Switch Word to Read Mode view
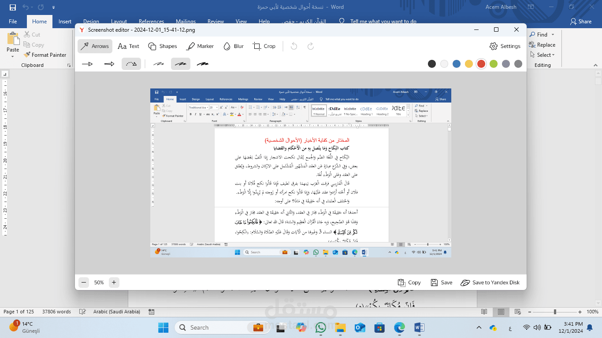This screenshot has height=338, width=602. coord(484,312)
